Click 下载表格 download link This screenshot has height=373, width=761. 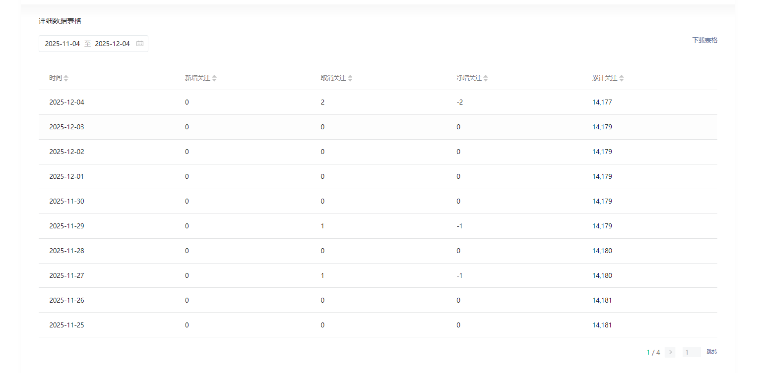click(x=704, y=40)
